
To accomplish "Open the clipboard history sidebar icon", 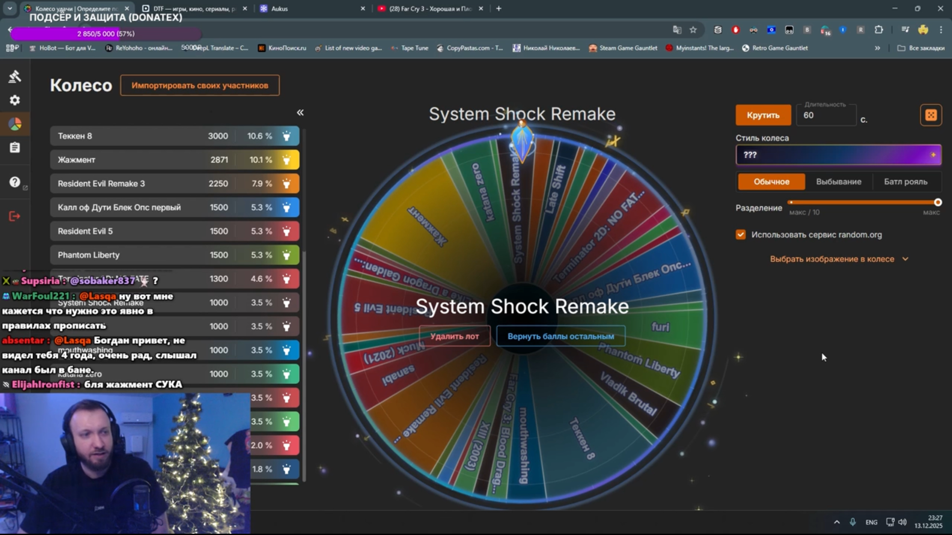I will click(x=15, y=148).
